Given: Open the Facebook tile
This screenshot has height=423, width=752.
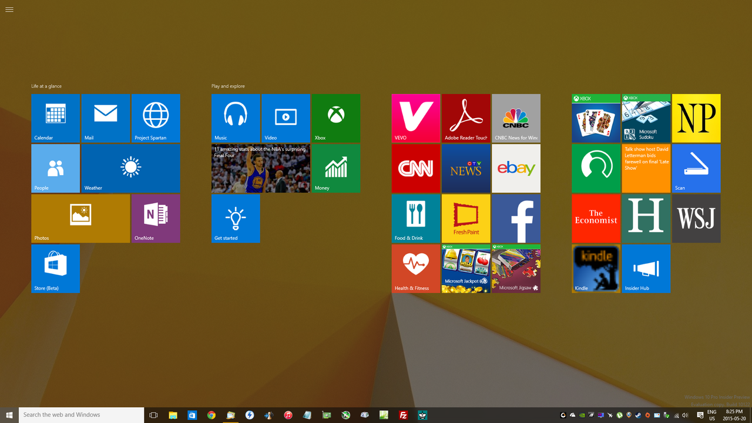Looking at the screenshot, I should coord(516,219).
